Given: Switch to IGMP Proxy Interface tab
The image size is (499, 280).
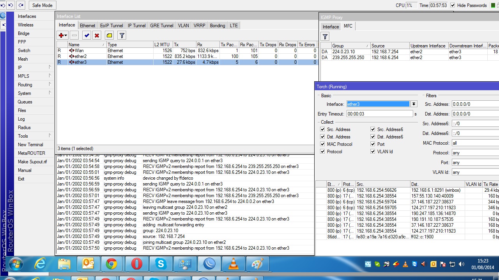Looking at the screenshot, I should pos(331,26).
